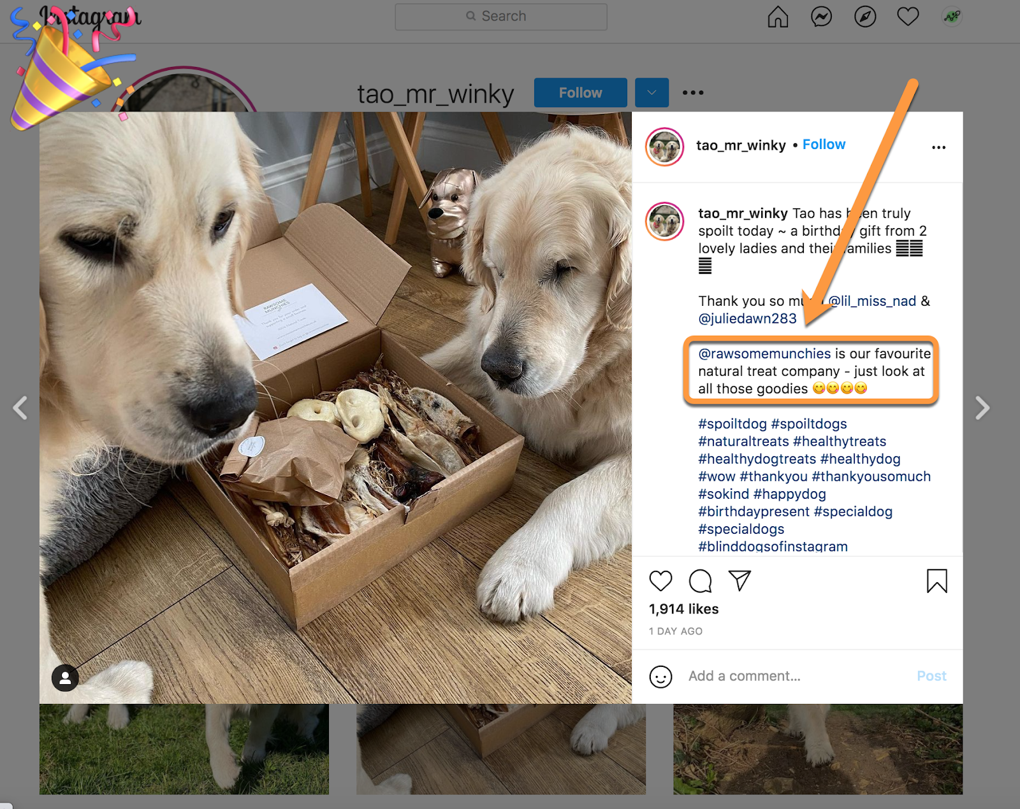1020x809 pixels.
Task: Open the #healthytreats hashtag
Action: pyautogui.click(x=840, y=441)
